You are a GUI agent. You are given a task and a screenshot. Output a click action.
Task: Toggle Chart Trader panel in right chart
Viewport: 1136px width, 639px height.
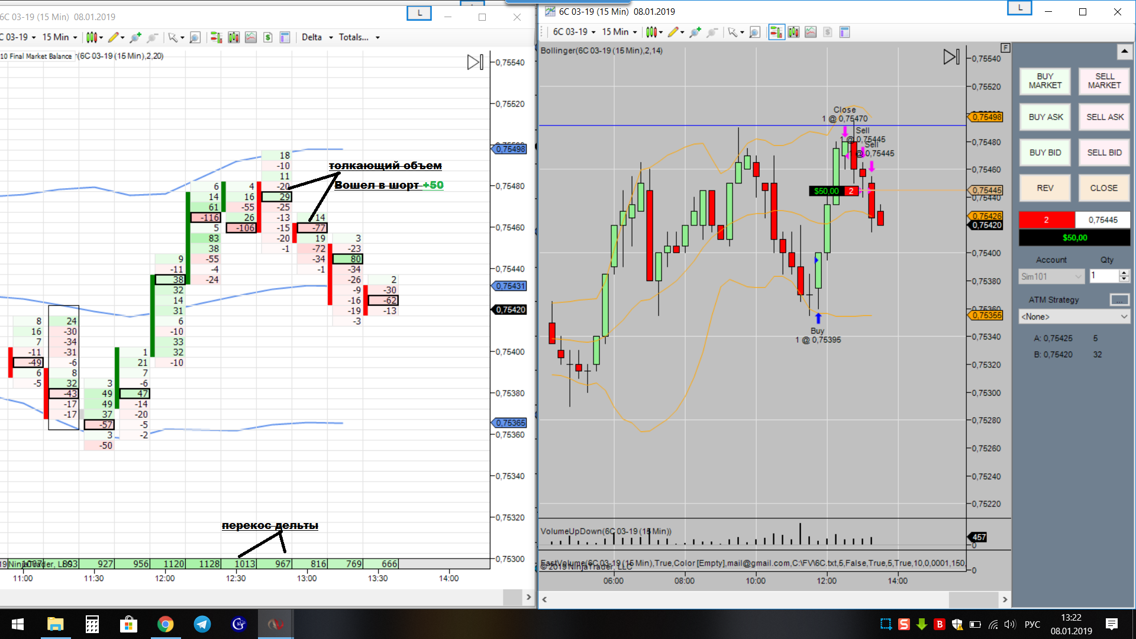pyautogui.click(x=776, y=32)
